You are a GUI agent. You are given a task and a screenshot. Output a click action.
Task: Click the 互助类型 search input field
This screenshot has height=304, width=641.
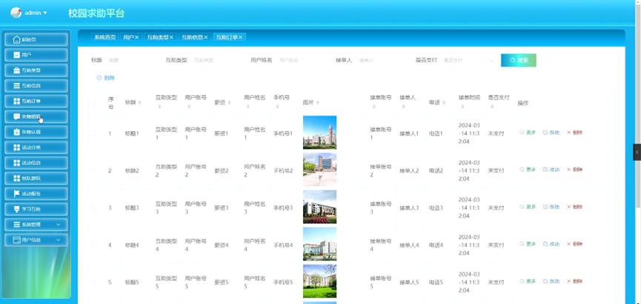[216, 60]
